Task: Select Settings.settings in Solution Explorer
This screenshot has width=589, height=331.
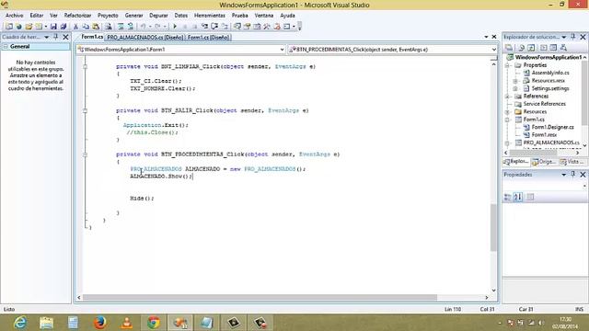Action: pos(550,88)
